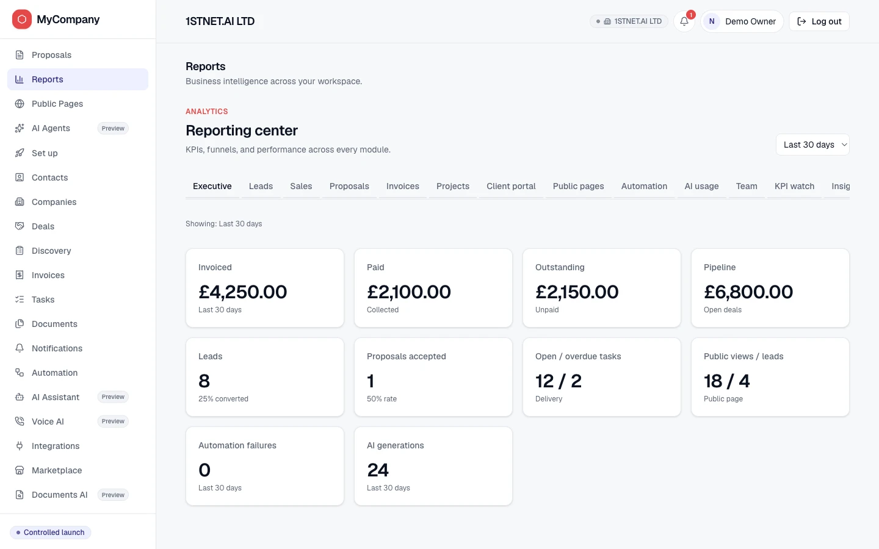Click the '25% converted' leads text
This screenshot has height=549, width=879.
223,399
